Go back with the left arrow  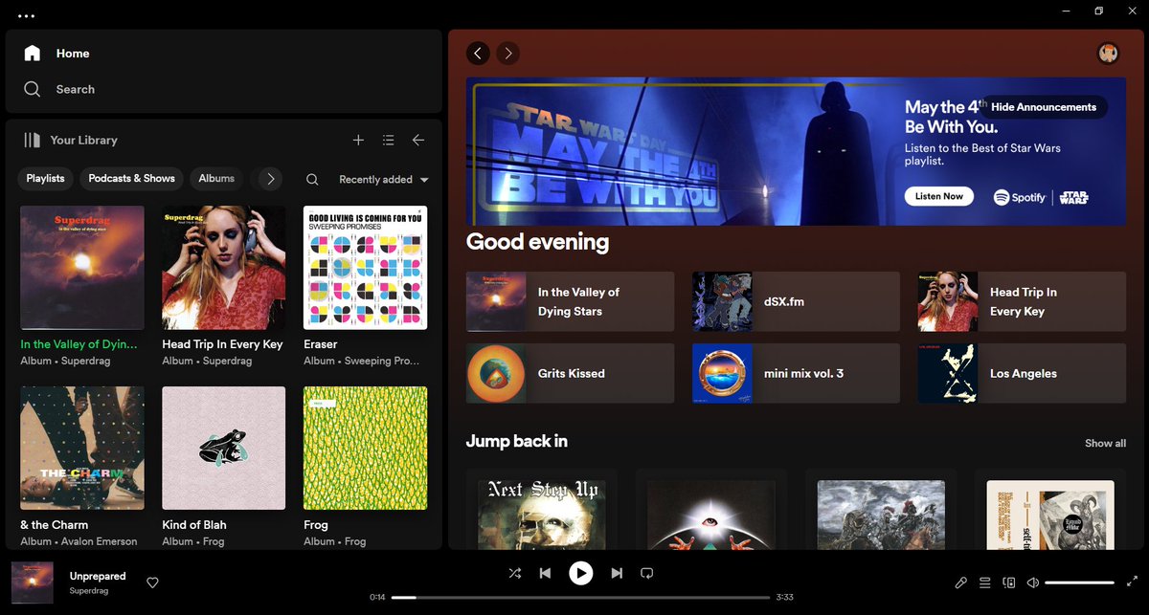tap(478, 54)
